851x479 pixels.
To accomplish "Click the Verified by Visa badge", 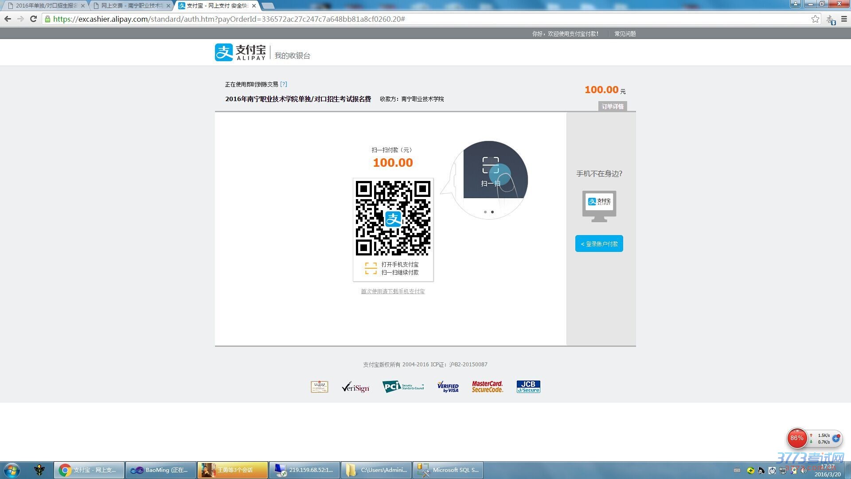I will tap(448, 387).
